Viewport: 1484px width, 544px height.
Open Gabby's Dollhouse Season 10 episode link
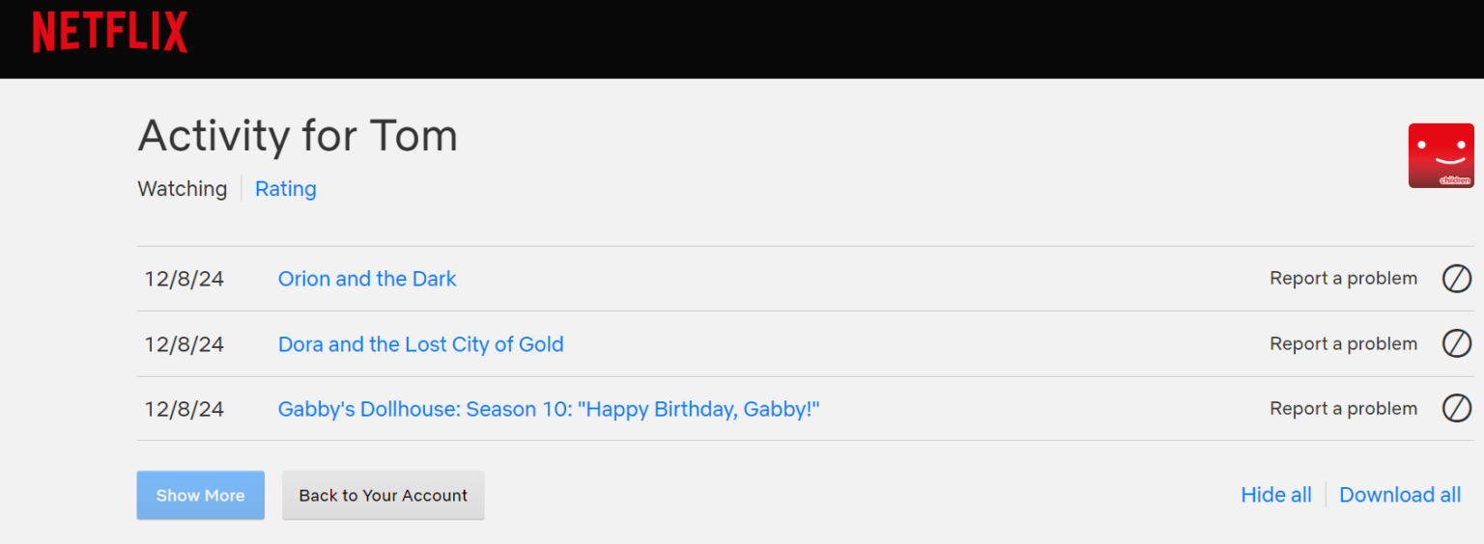pos(548,409)
